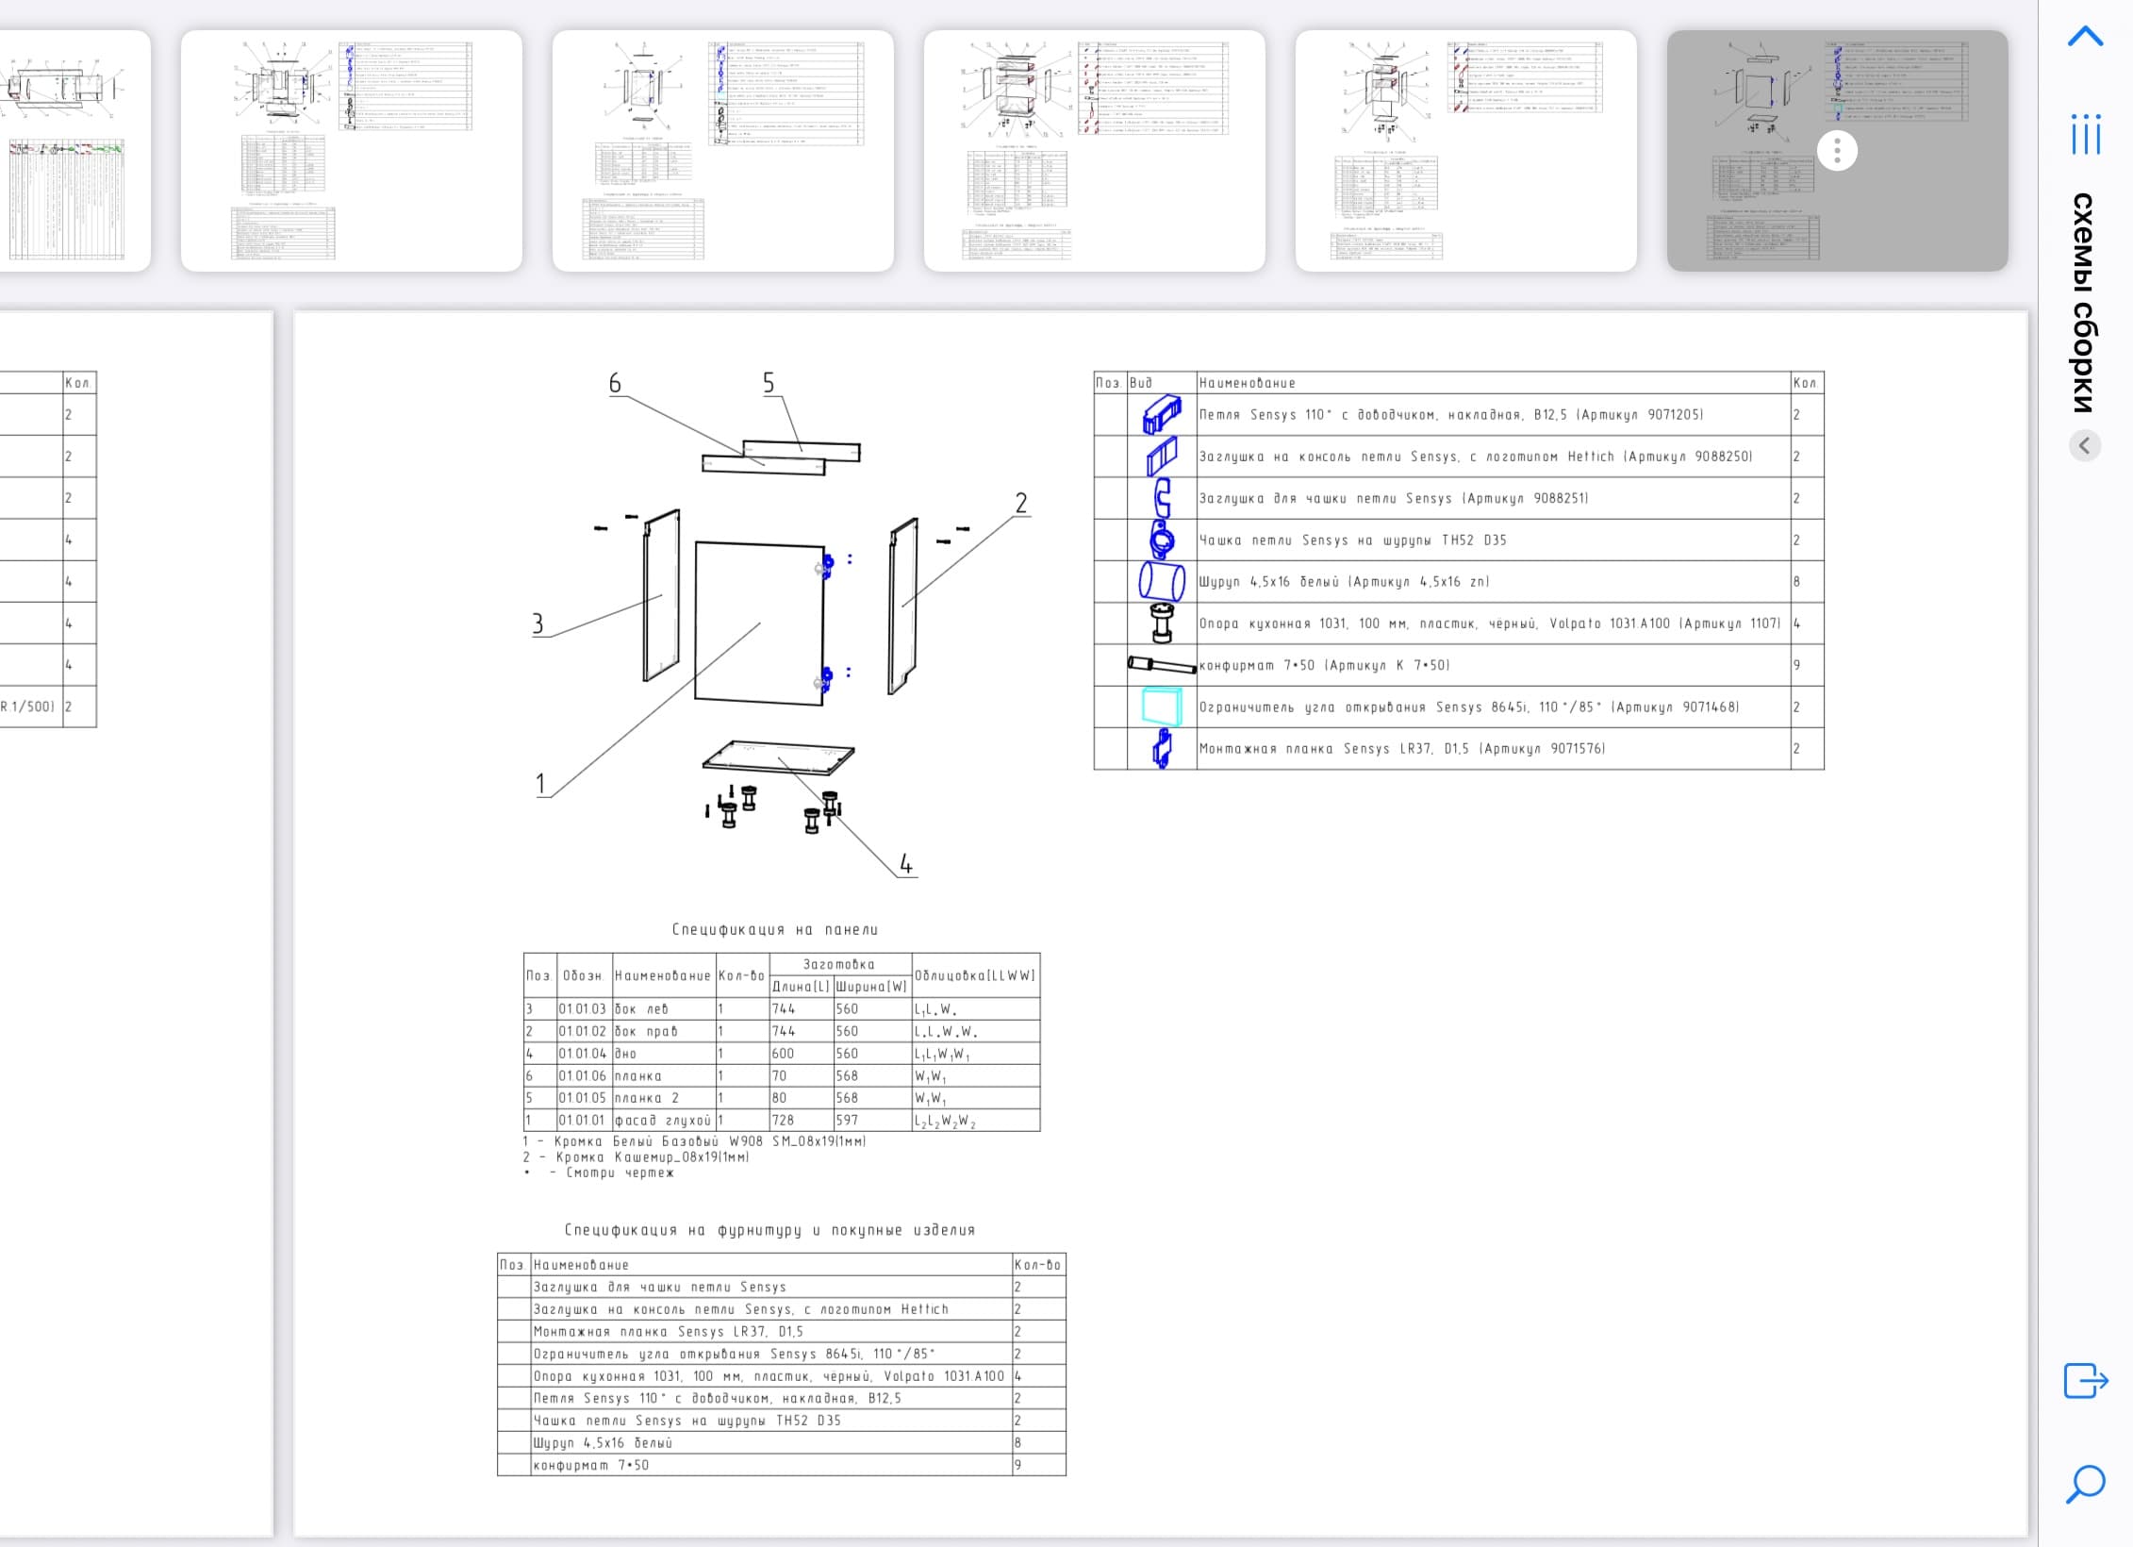The height and width of the screenshot is (1547, 2133).
Task: Click the hinge cup icon beside "TH52 D35"
Action: (1162, 541)
